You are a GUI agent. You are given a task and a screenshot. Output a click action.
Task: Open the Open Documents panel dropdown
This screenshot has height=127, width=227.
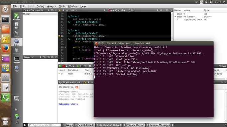point(49,10)
